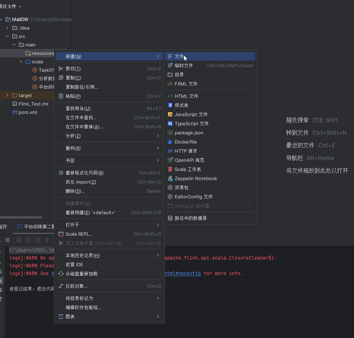Open the run toolbar more options menu

click(46, 240)
